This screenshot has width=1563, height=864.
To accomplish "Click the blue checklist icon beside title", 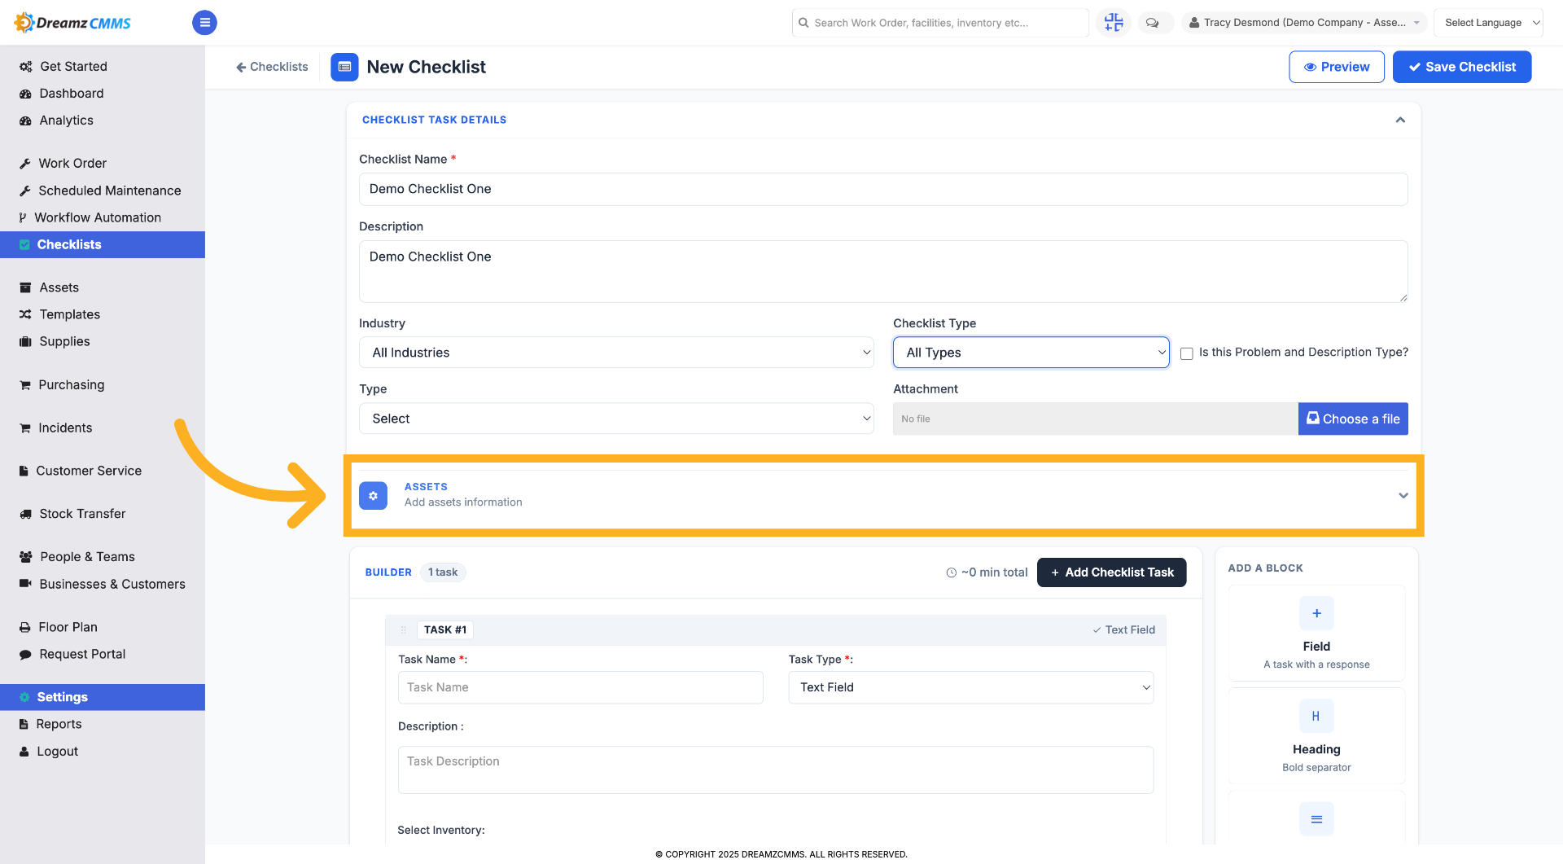I will coord(344,67).
